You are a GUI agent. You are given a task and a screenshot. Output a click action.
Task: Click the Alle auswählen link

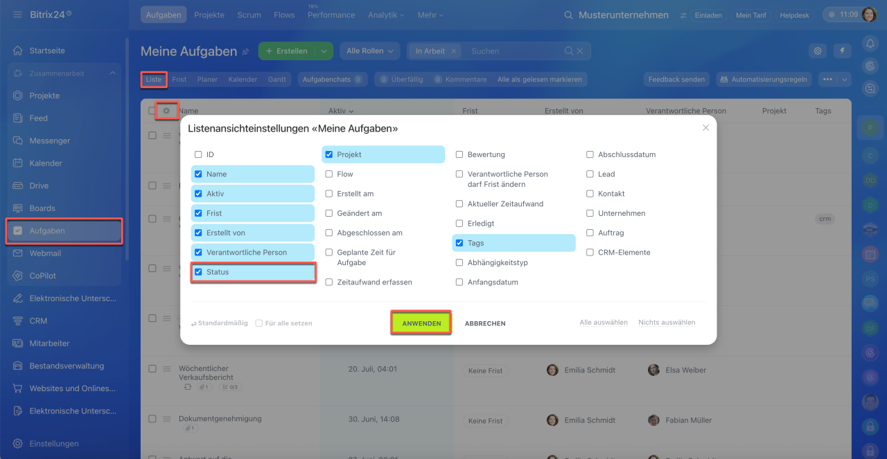604,323
